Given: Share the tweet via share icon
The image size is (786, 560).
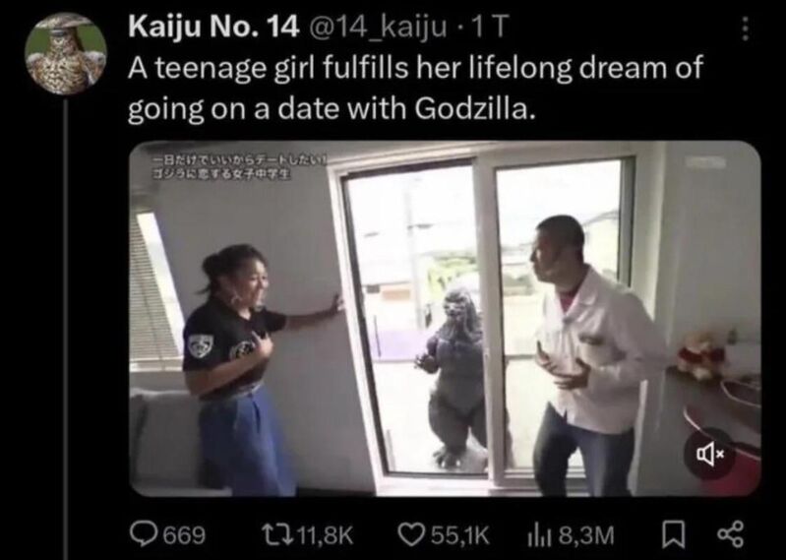Looking at the screenshot, I should 731,534.
